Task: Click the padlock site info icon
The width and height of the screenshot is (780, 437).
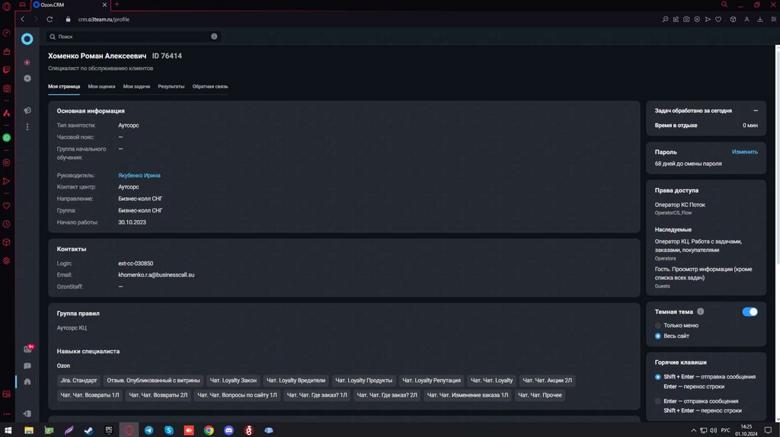Action: click(68, 19)
